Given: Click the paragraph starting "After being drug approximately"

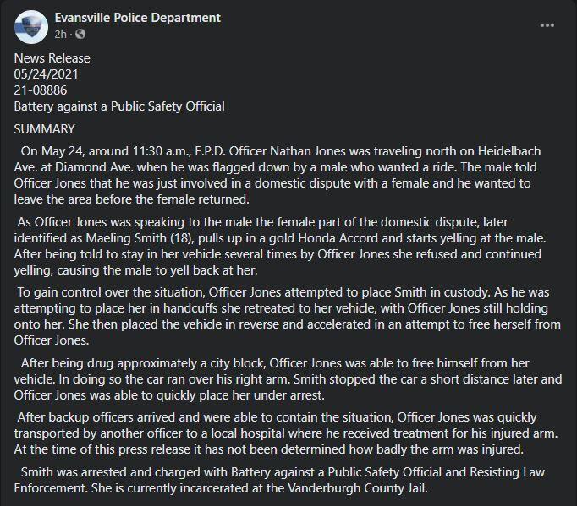Looking at the screenshot, I should tap(288, 378).
